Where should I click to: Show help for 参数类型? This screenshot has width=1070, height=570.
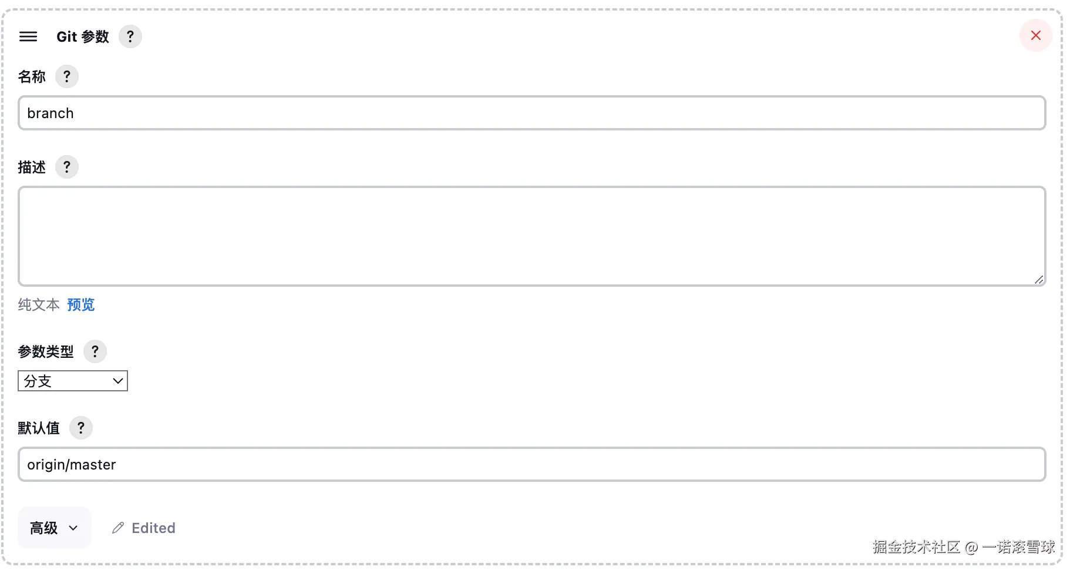95,352
